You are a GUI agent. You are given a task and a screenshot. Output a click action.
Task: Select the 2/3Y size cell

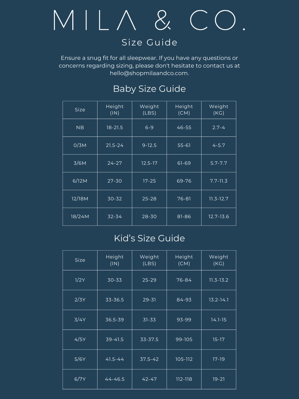coord(80,300)
